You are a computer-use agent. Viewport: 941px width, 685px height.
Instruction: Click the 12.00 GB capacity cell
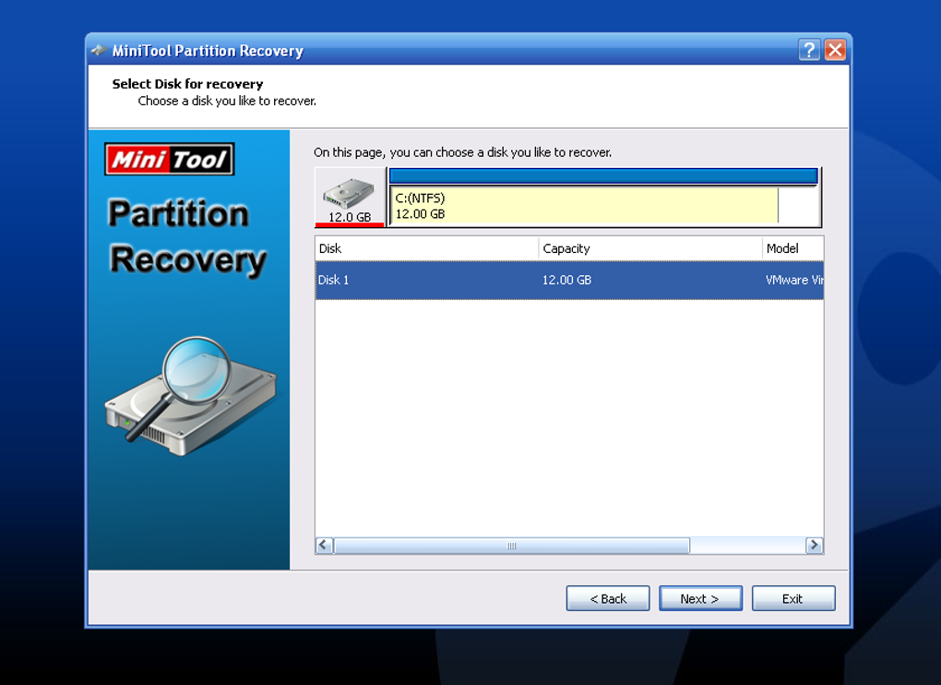(x=566, y=281)
